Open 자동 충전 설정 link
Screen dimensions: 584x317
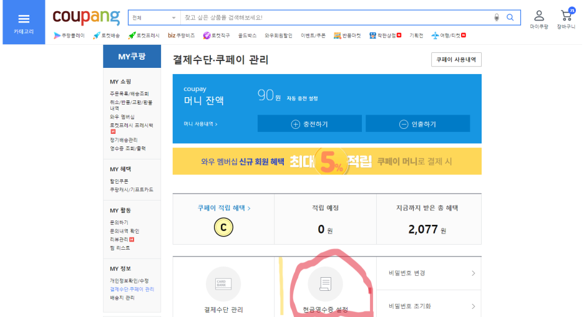[303, 98]
